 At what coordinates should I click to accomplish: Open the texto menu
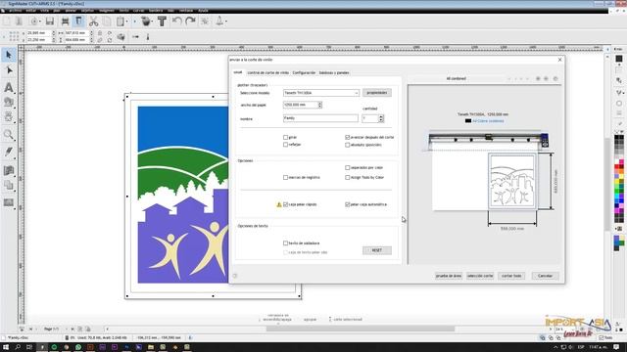click(x=124, y=11)
